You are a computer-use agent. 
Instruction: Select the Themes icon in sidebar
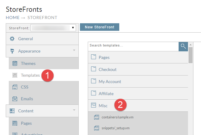pos(15,63)
